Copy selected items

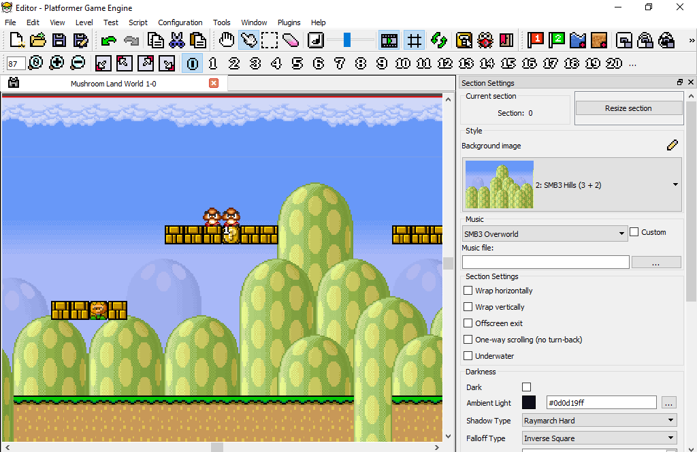(x=156, y=40)
